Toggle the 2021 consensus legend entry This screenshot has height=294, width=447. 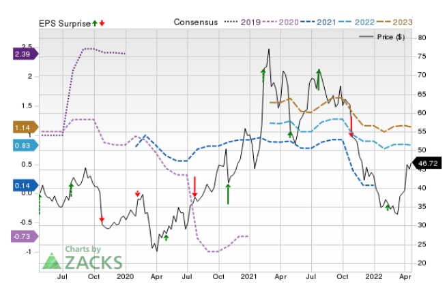pyautogui.click(x=318, y=22)
